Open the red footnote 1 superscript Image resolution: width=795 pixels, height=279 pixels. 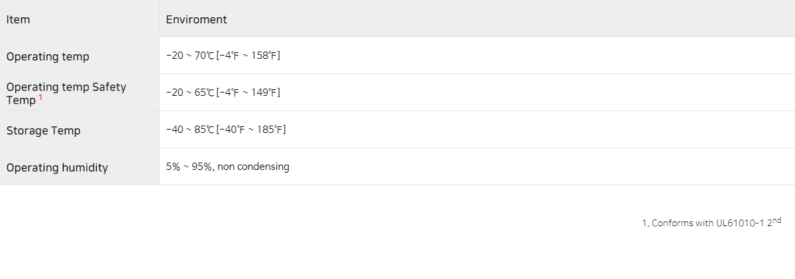40,97
